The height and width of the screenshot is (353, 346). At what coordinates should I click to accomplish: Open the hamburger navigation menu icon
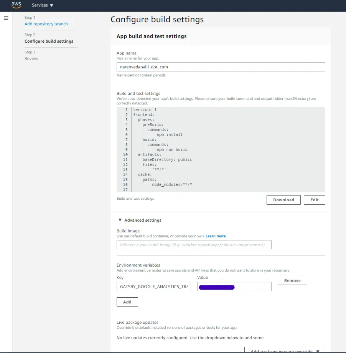pos(6,18)
